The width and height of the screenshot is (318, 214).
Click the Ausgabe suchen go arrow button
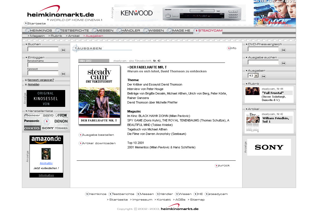(x=283, y=63)
